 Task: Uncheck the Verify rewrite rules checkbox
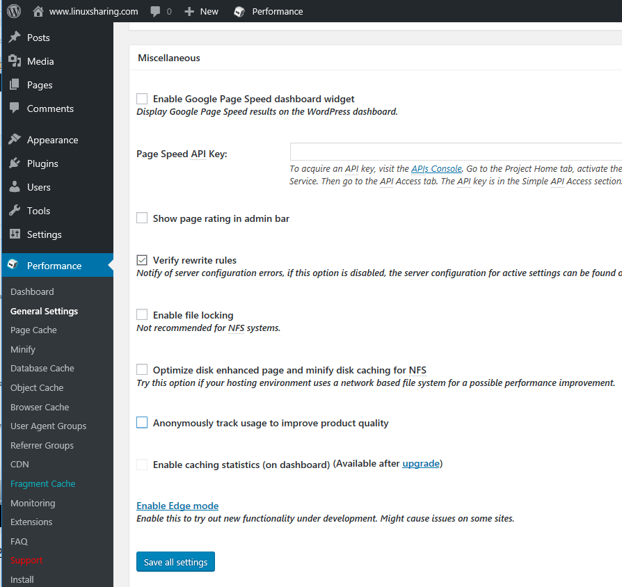tap(142, 260)
